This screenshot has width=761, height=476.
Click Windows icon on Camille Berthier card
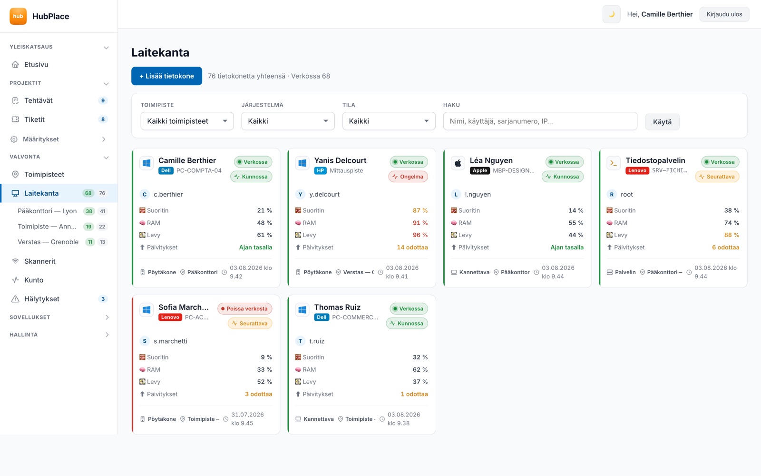tap(146, 163)
